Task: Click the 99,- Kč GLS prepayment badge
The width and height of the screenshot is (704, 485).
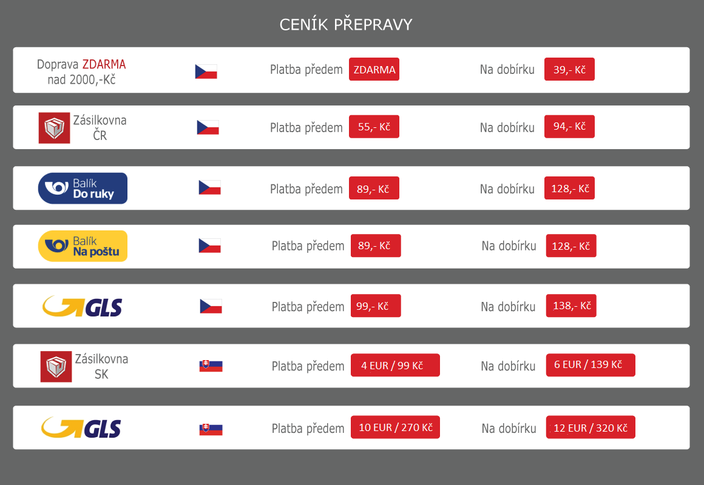Action: (x=376, y=306)
